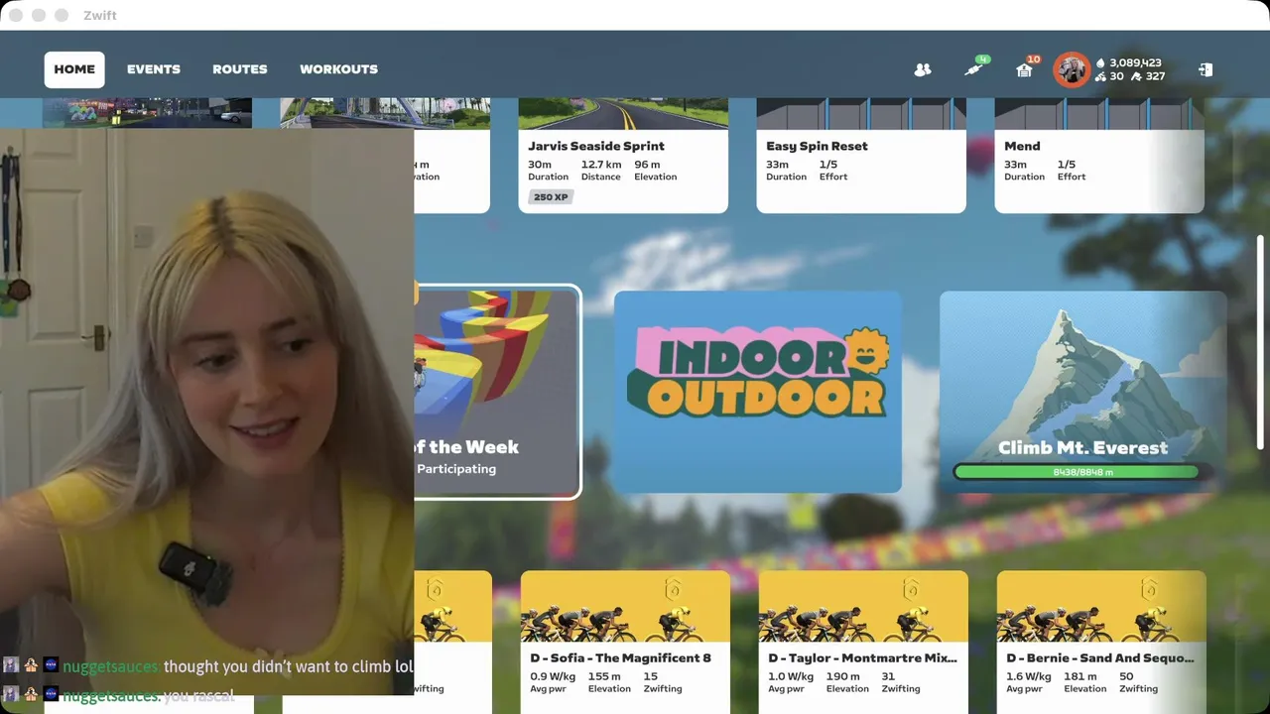Click the '50' Zwifting count on Bernie card
1270x714 pixels.
(1126, 676)
